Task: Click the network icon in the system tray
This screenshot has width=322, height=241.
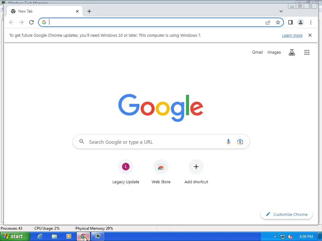Action: coord(283,237)
